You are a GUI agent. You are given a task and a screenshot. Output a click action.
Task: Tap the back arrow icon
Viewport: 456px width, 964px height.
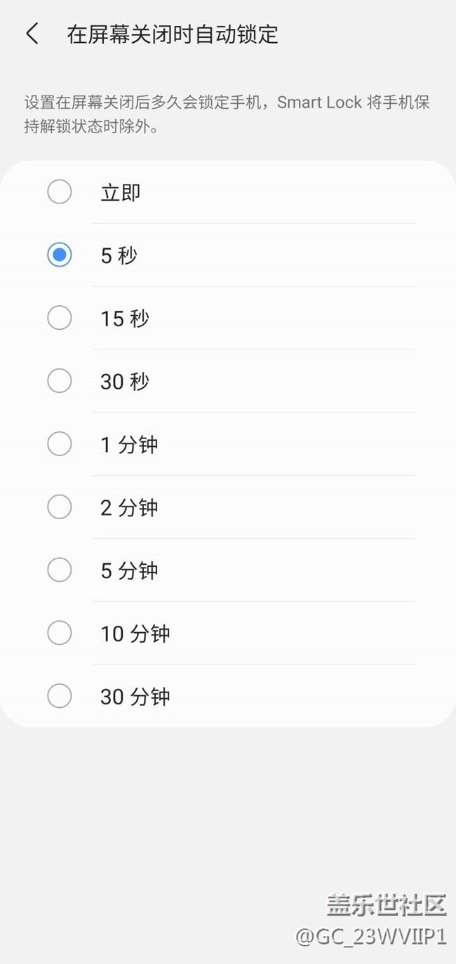pyautogui.click(x=32, y=34)
